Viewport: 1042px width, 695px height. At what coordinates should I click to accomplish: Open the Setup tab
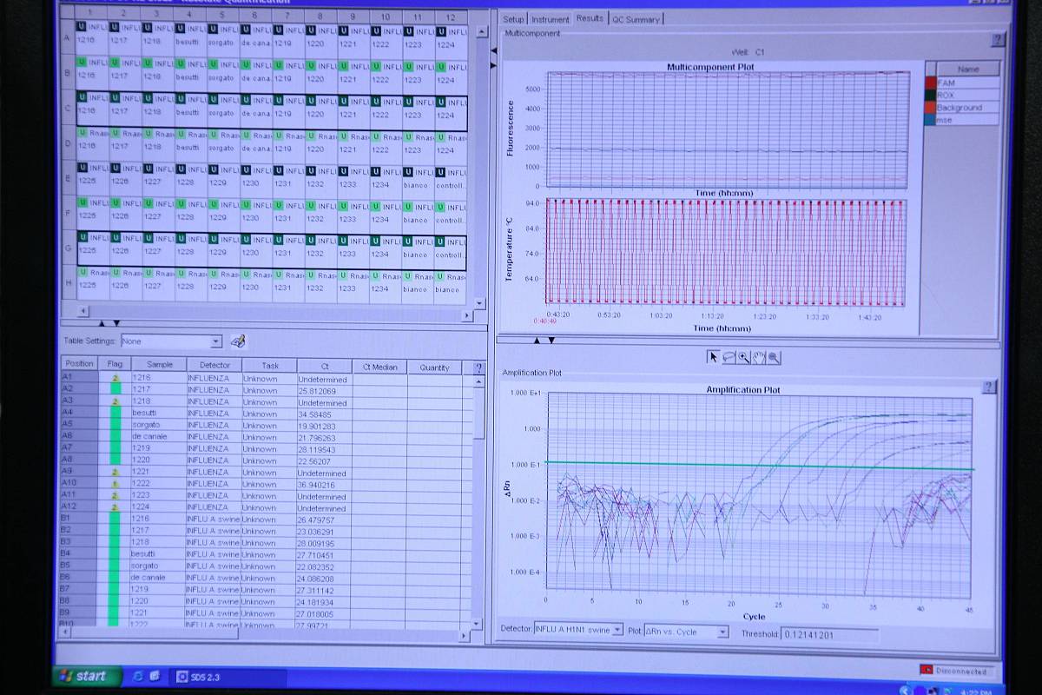(x=514, y=19)
